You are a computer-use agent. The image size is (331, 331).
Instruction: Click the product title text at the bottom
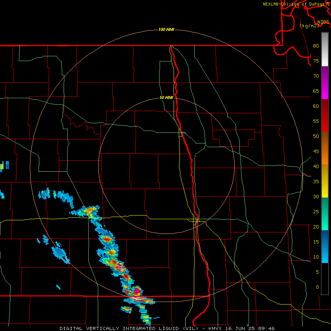[x=167, y=328]
